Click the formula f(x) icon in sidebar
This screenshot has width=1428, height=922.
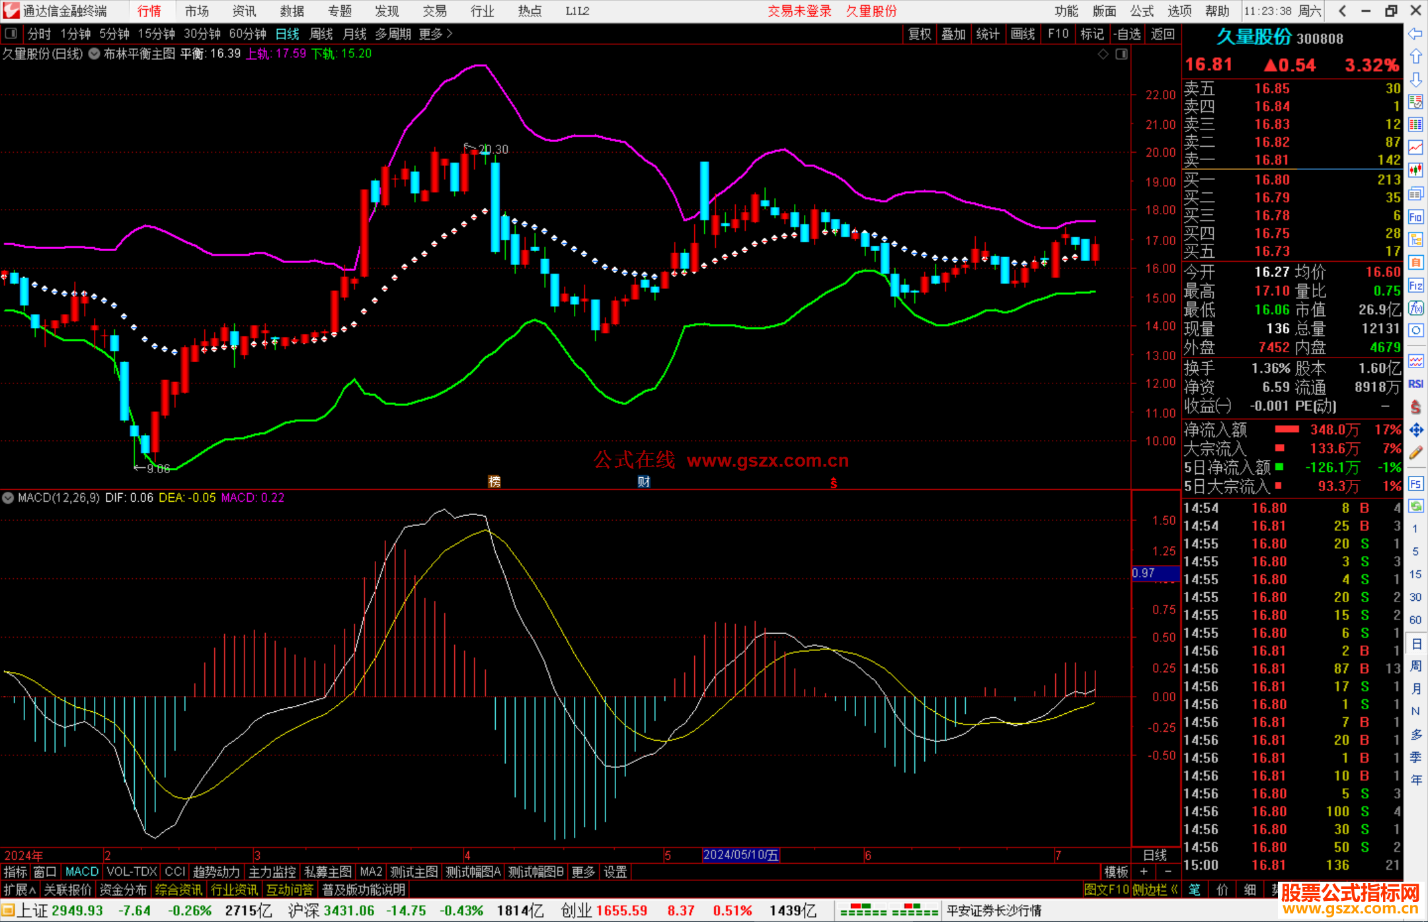click(1415, 308)
